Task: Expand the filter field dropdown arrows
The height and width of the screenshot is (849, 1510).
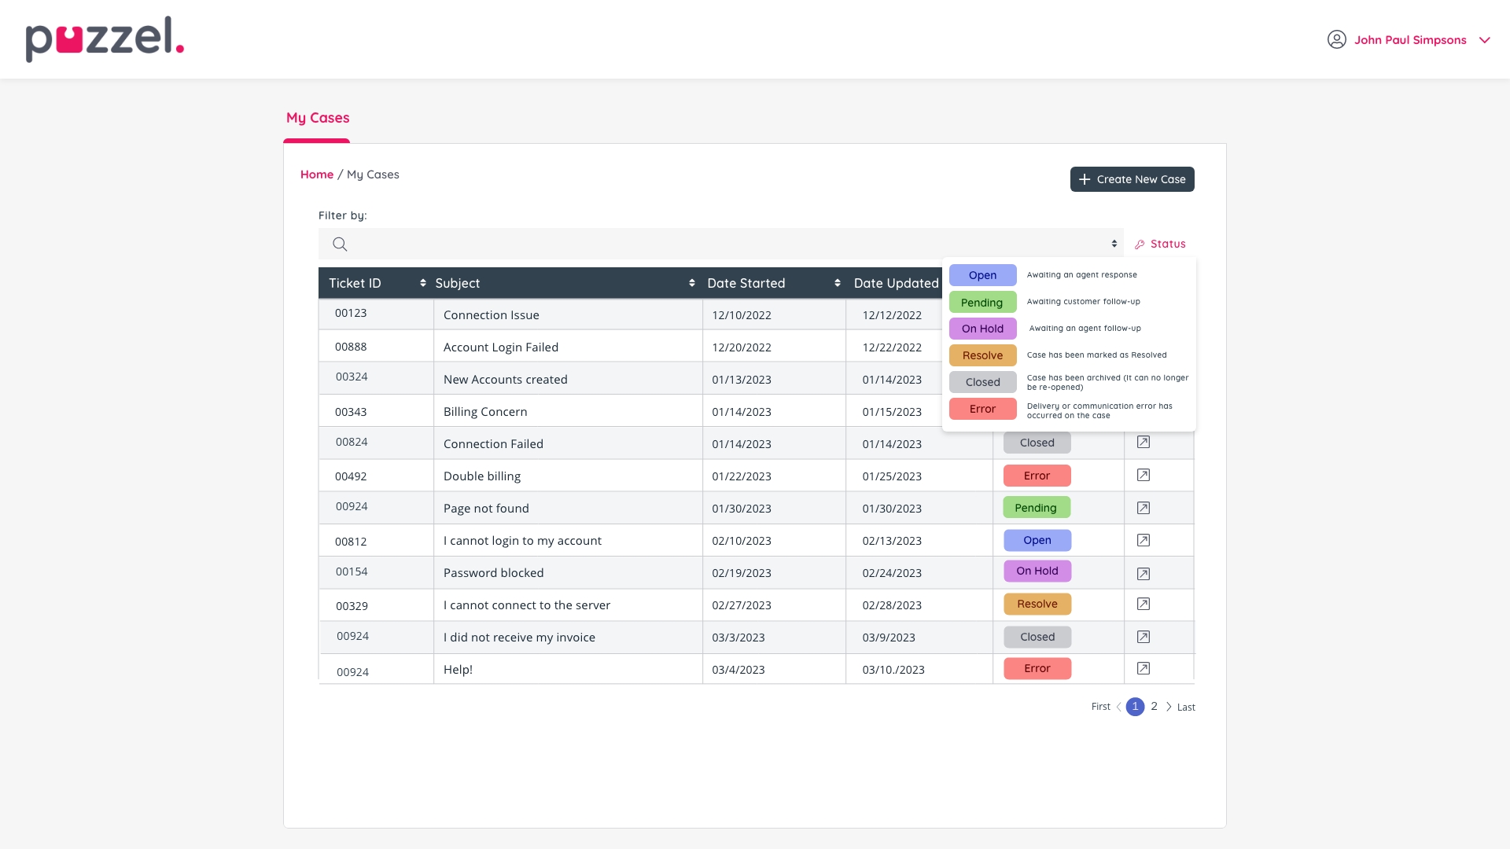Action: pos(1114,244)
